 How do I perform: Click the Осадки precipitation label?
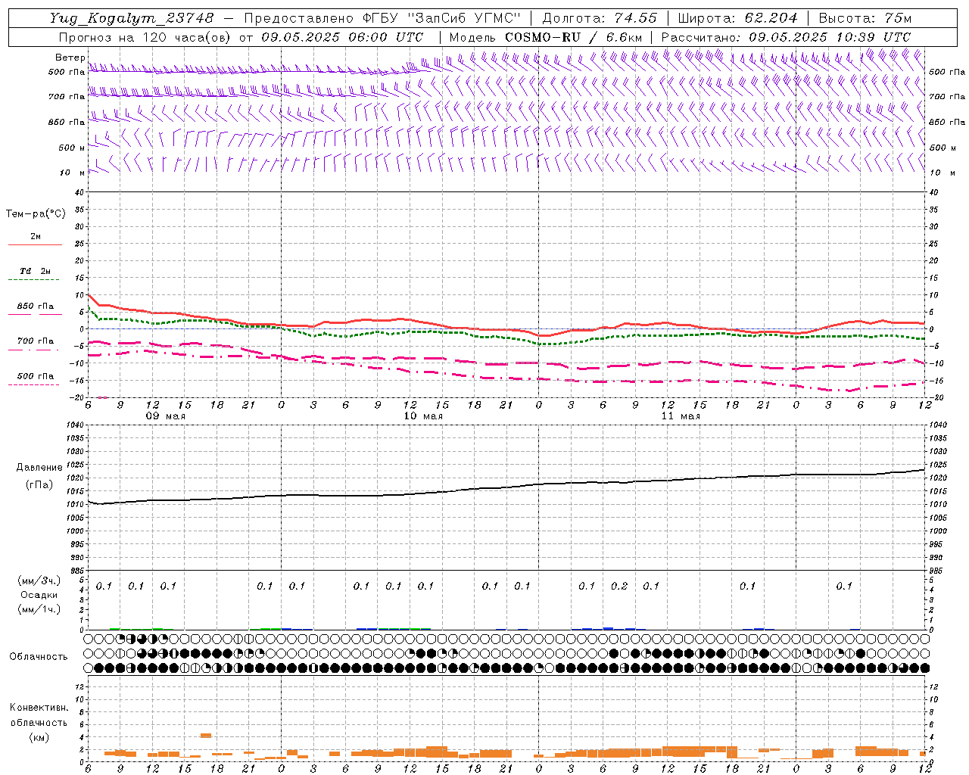39,596
